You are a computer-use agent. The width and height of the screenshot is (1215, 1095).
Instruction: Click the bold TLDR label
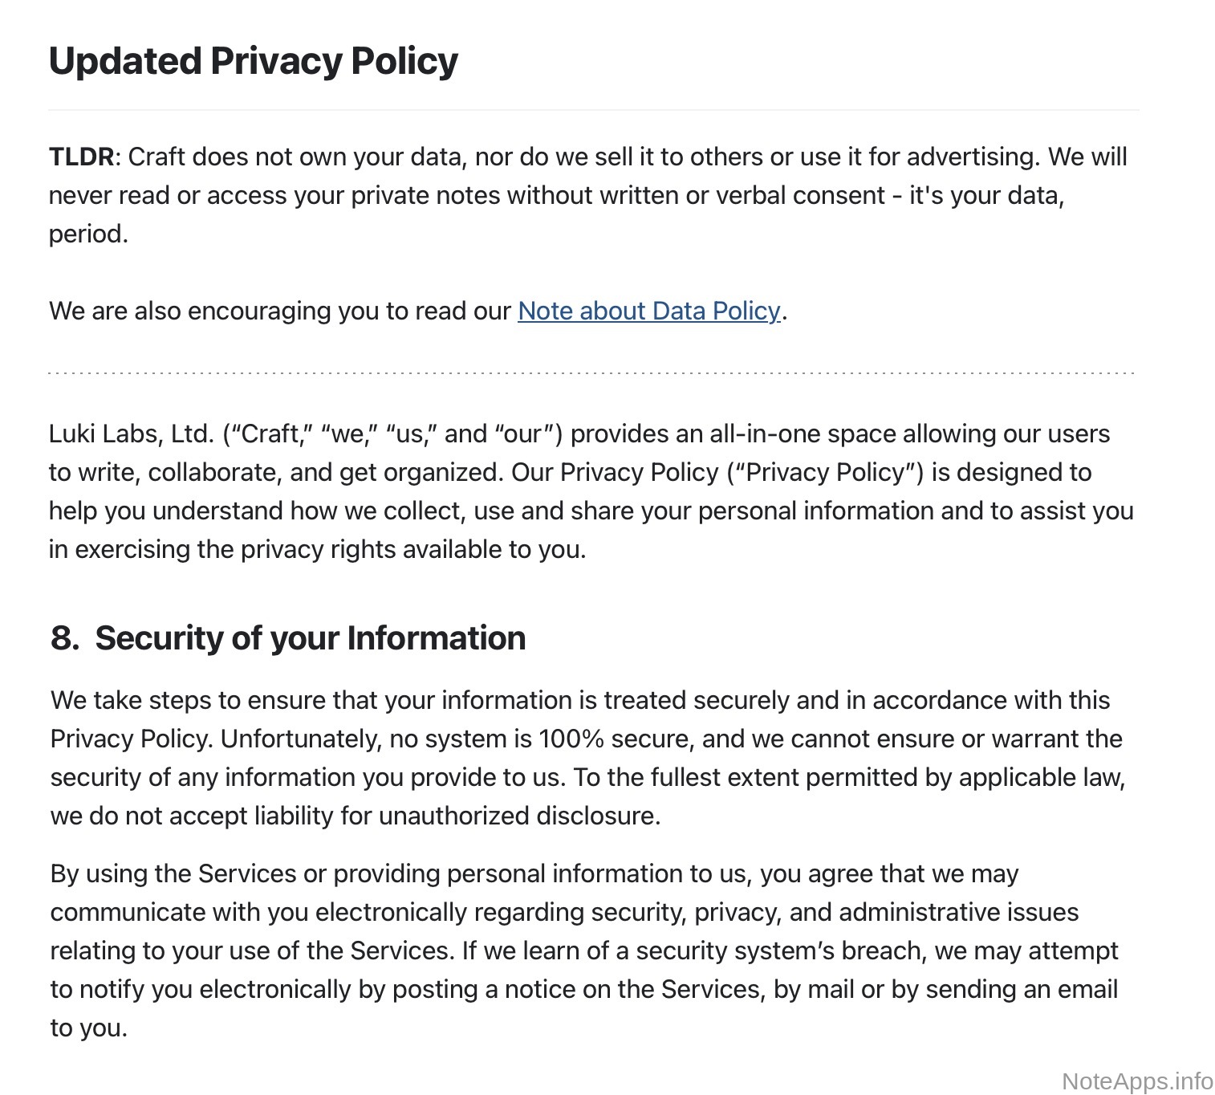click(x=81, y=157)
